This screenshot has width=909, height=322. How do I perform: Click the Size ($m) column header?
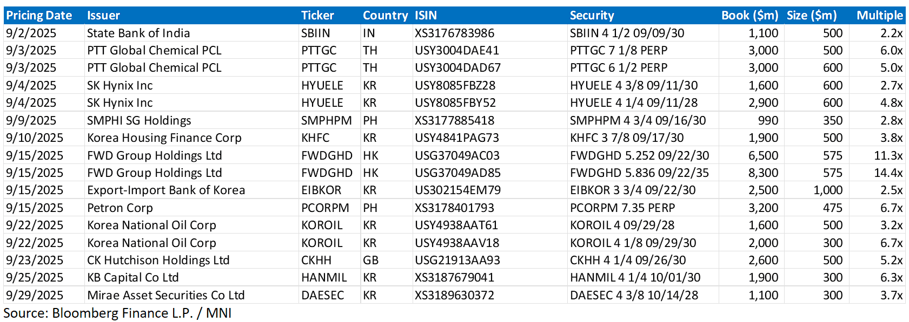[811, 16]
